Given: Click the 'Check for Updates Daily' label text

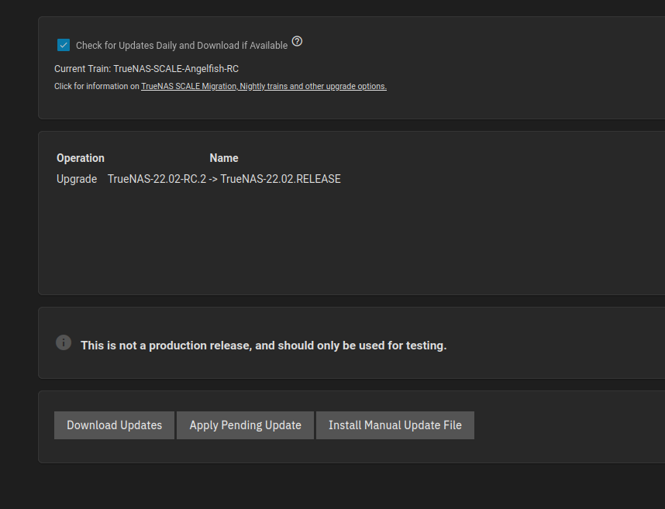Looking at the screenshot, I should click(181, 46).
